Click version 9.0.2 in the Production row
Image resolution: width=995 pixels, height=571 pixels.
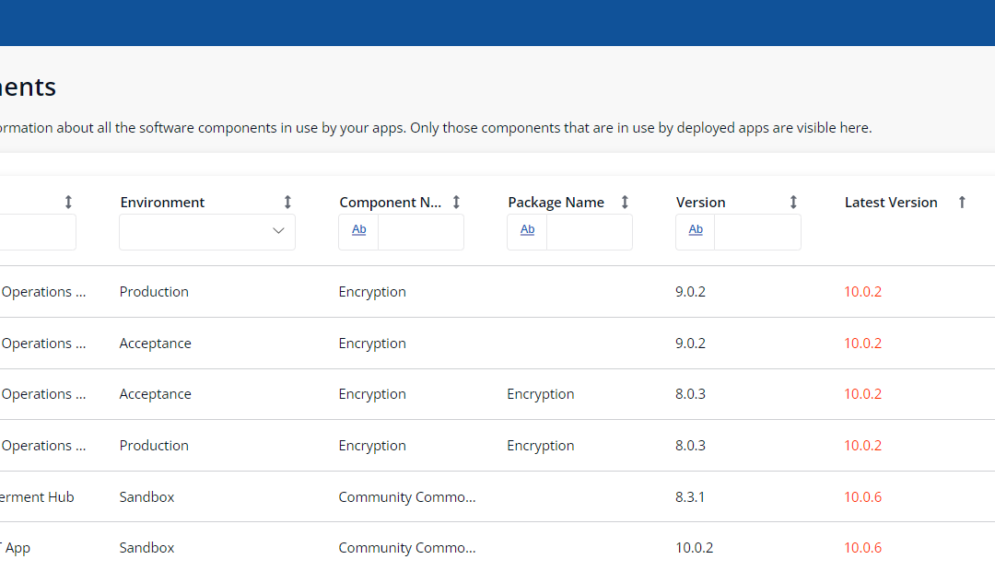coord(690,292)
